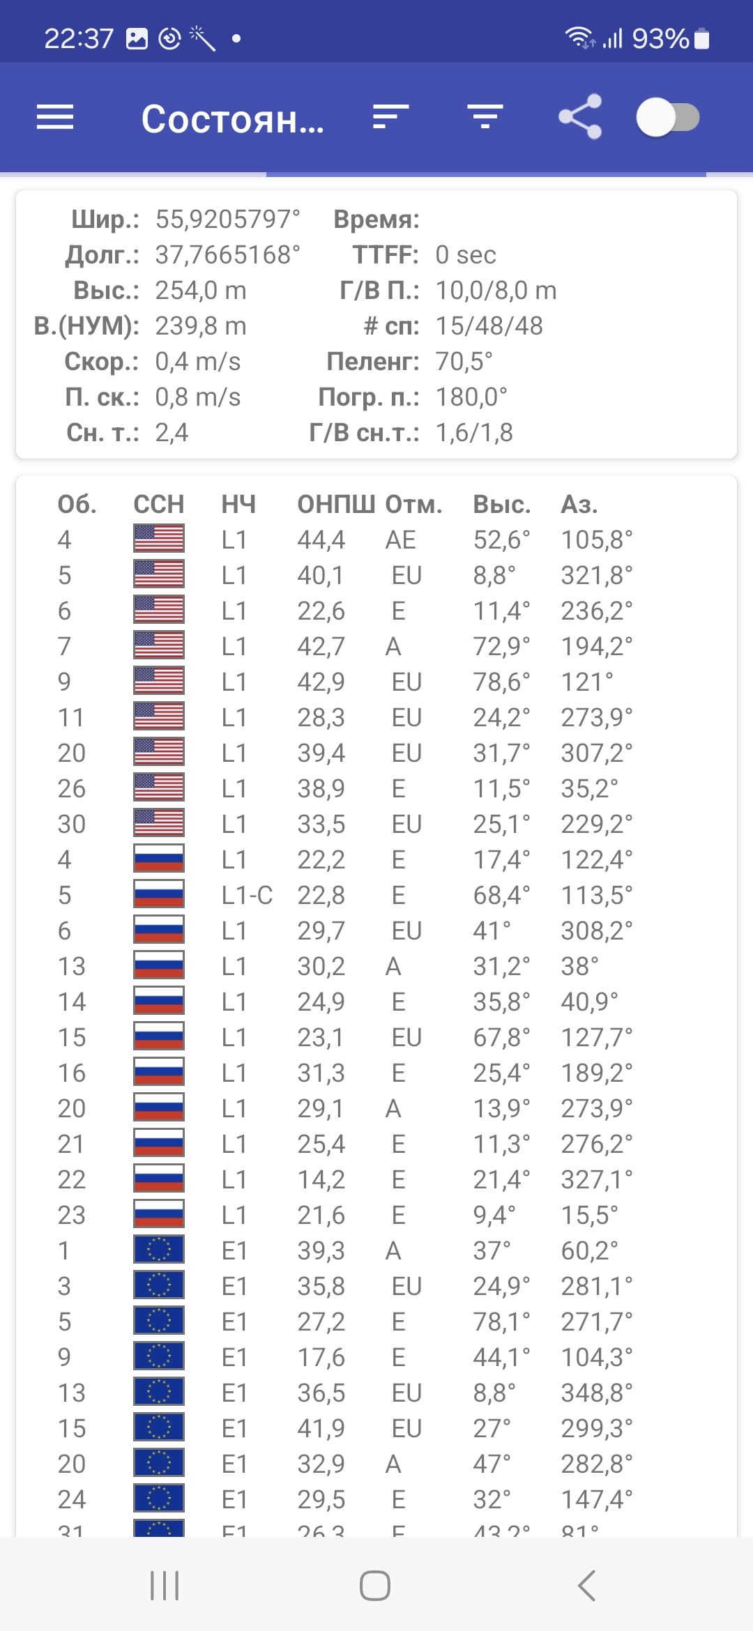Viewport: 753px width, 1631px height.
Task: Tap the Russian flag for satellite 13
Action: coord(159,965)
